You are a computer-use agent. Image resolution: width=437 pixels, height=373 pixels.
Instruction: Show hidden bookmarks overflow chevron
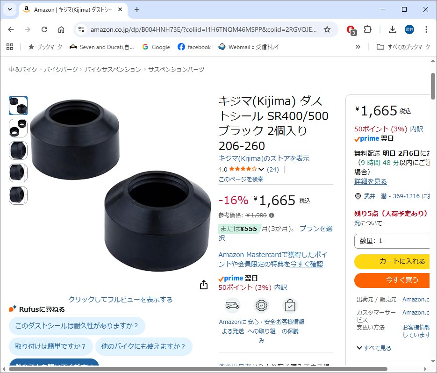pos(358,47)
